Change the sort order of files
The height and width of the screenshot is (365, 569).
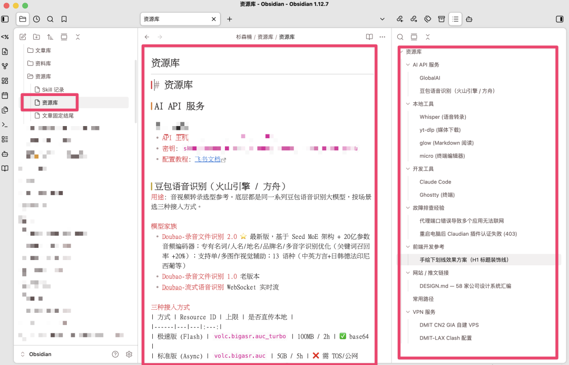50,37
